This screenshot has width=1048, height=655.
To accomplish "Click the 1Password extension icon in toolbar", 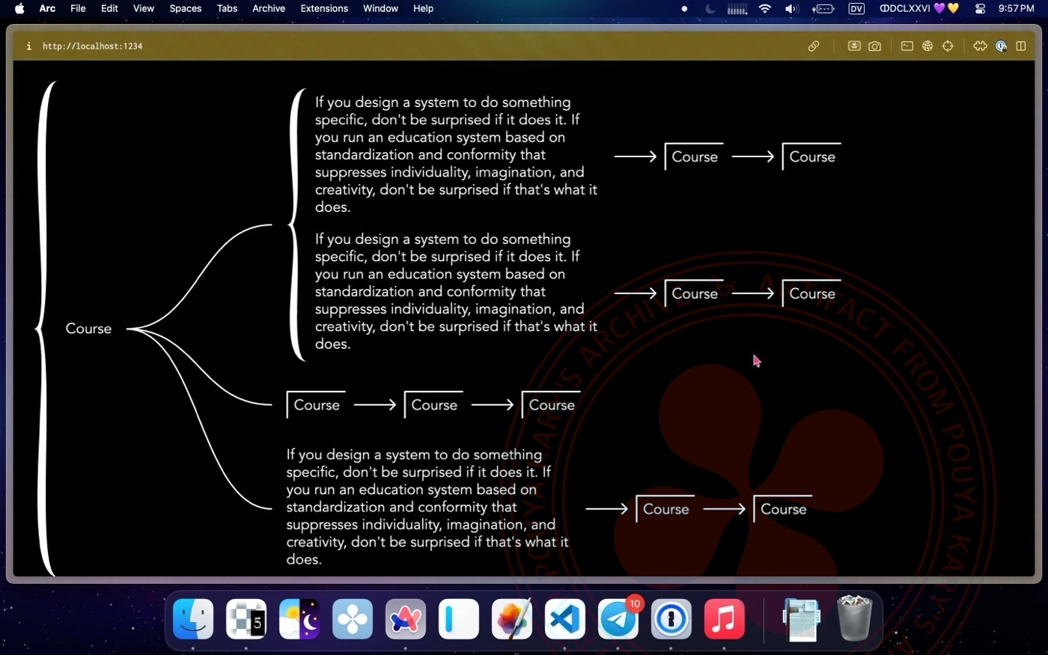I will (1001, 46).
